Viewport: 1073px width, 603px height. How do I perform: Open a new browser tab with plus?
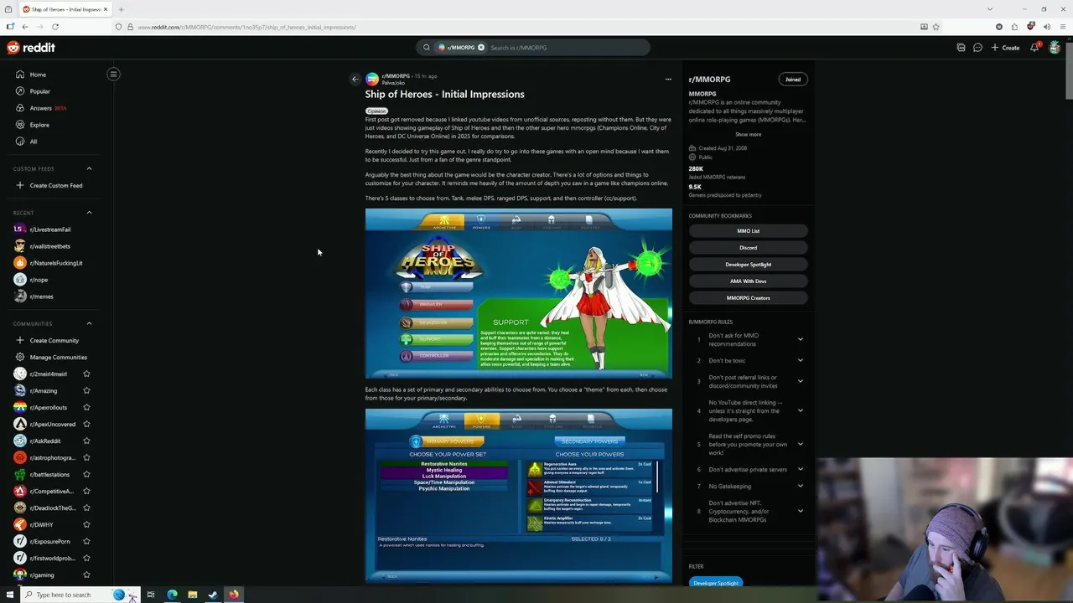click(x=121, y=9)
